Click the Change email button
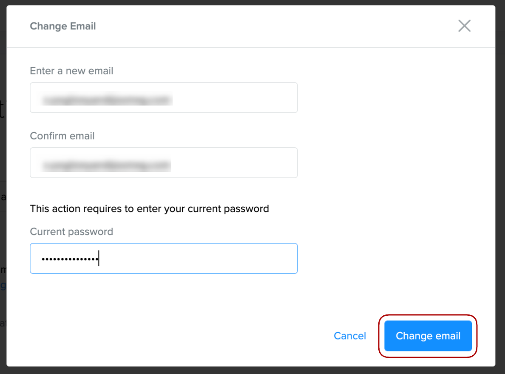The width and height of the screenshot is (505, 374). 428,336
